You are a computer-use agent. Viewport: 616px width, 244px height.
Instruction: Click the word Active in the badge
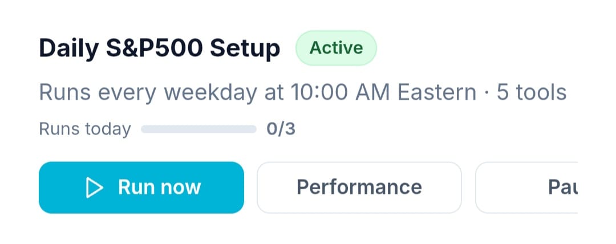pos(337,48)
